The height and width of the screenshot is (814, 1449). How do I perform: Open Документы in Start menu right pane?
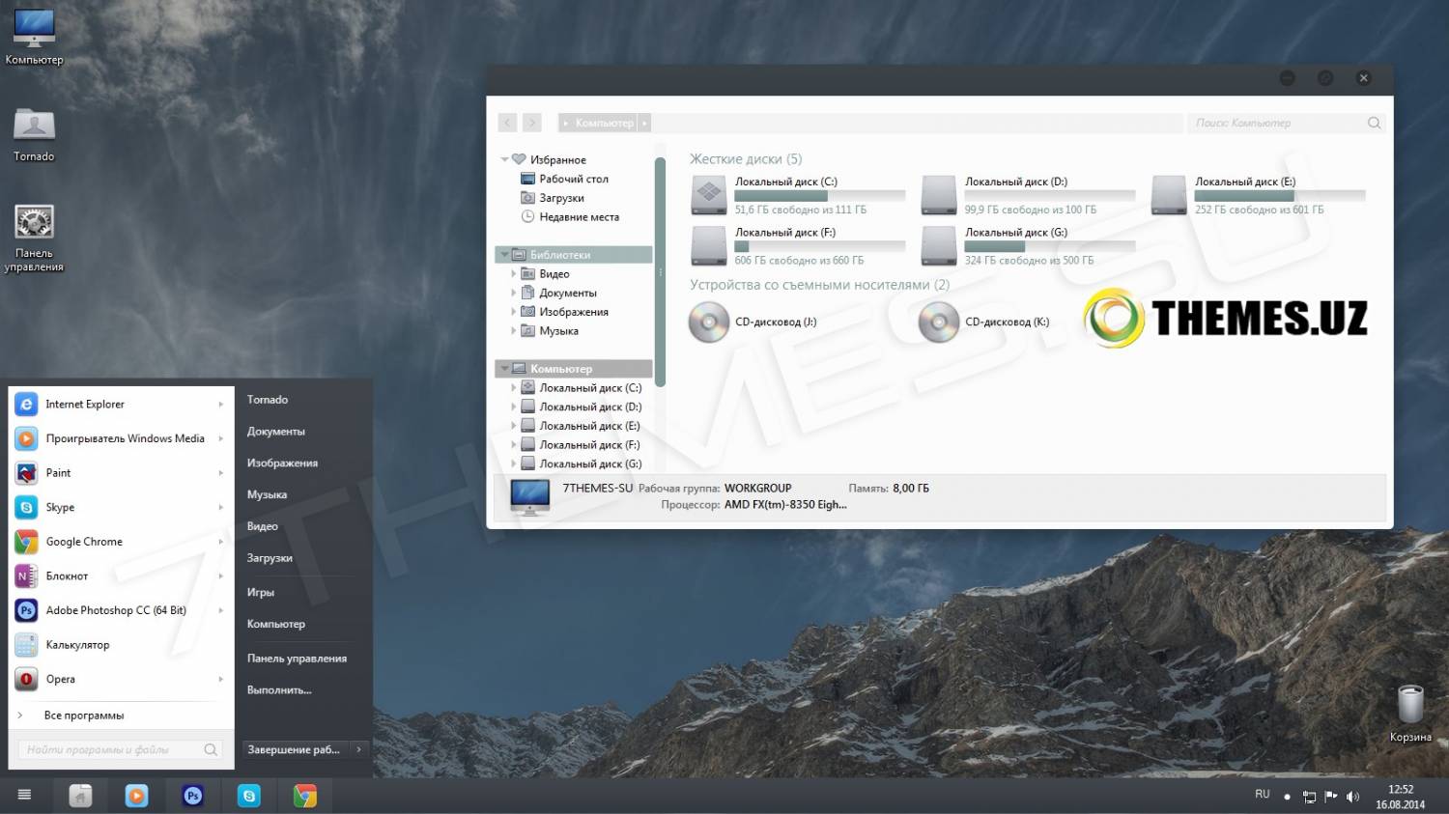pos(276,432)
